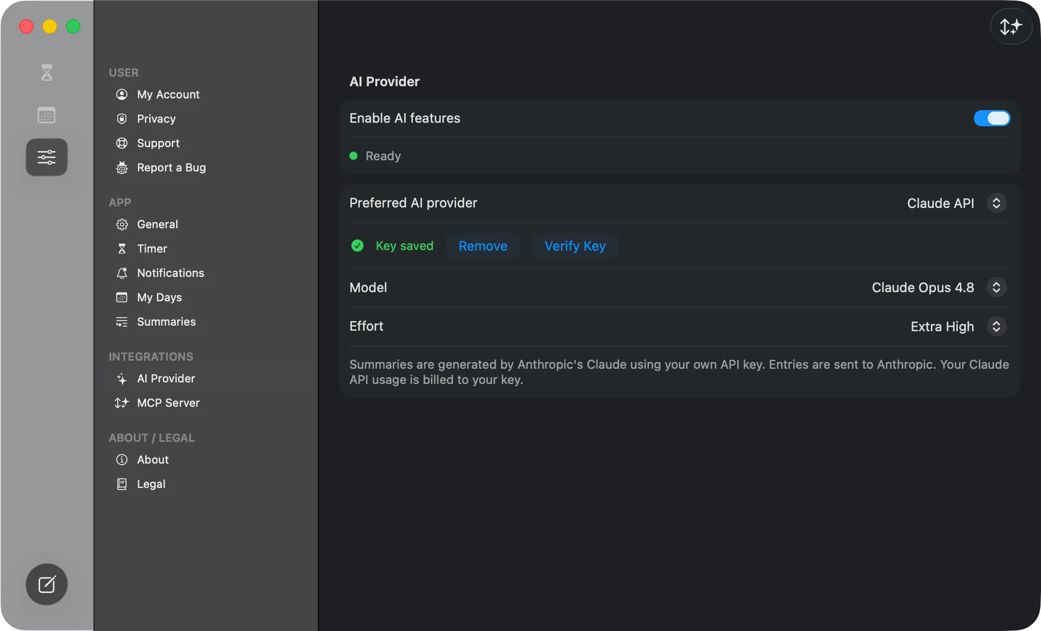Click the Effort row label
The height and width of the screenshot is (631, 1041).
366,326
